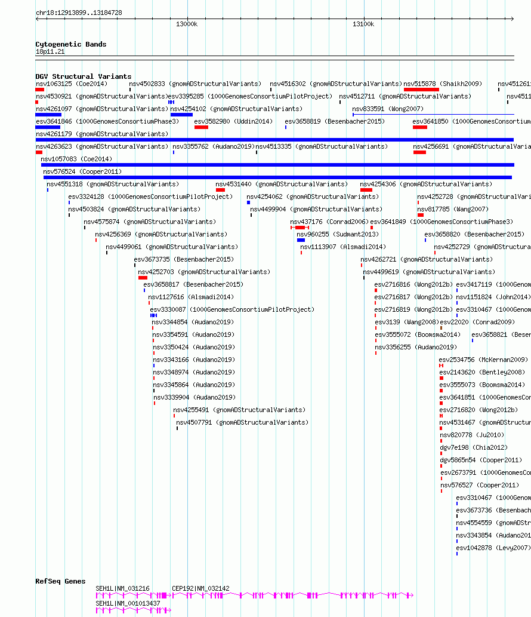Viewport: 531px width, 617px height.
Task: Click dgv7e198 (Chia2012) label
Action: [x=474, y=448]
